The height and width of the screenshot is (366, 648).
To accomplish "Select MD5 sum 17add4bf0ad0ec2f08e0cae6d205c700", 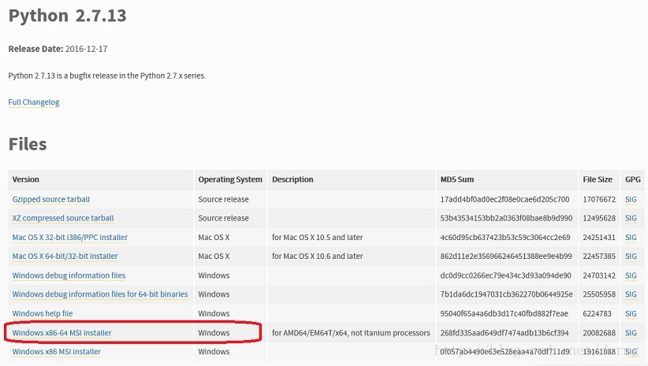I will [x=505, y=199].
